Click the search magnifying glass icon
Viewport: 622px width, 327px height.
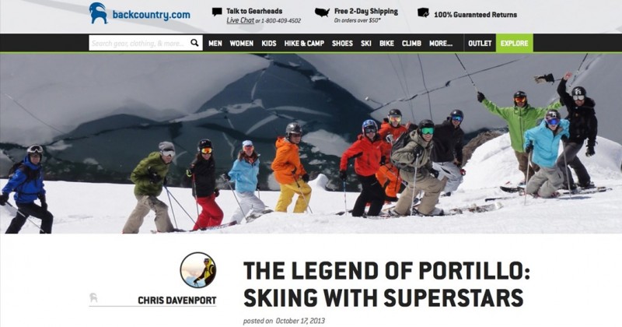(x=194, y=43)
